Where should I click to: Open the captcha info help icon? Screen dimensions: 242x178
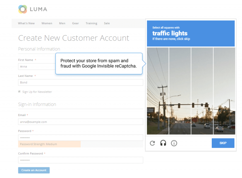pos(174,143)
